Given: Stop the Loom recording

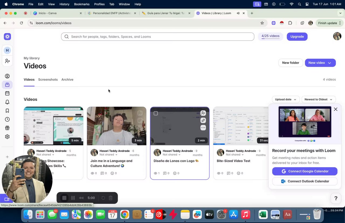Looking at the screenshot, I should (x=64, y=198).
